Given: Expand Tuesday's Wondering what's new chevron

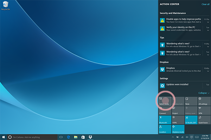Looking at the screenshot, I should point(208,55).
